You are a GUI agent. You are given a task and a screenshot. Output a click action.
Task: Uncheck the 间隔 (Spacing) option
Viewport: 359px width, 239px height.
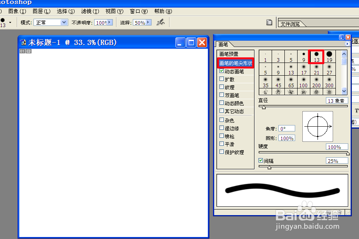point(261,161)
